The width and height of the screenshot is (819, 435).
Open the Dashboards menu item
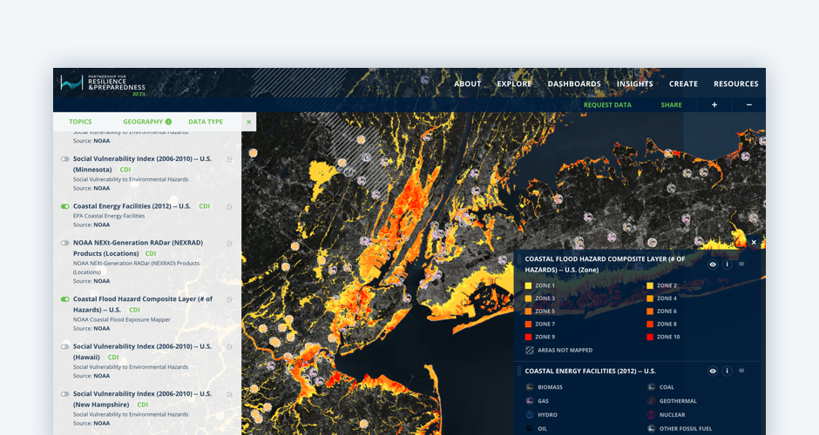[573, 84]
